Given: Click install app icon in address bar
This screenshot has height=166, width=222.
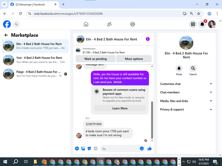Looking at the screenshot, I should click(x=184, y=14).
